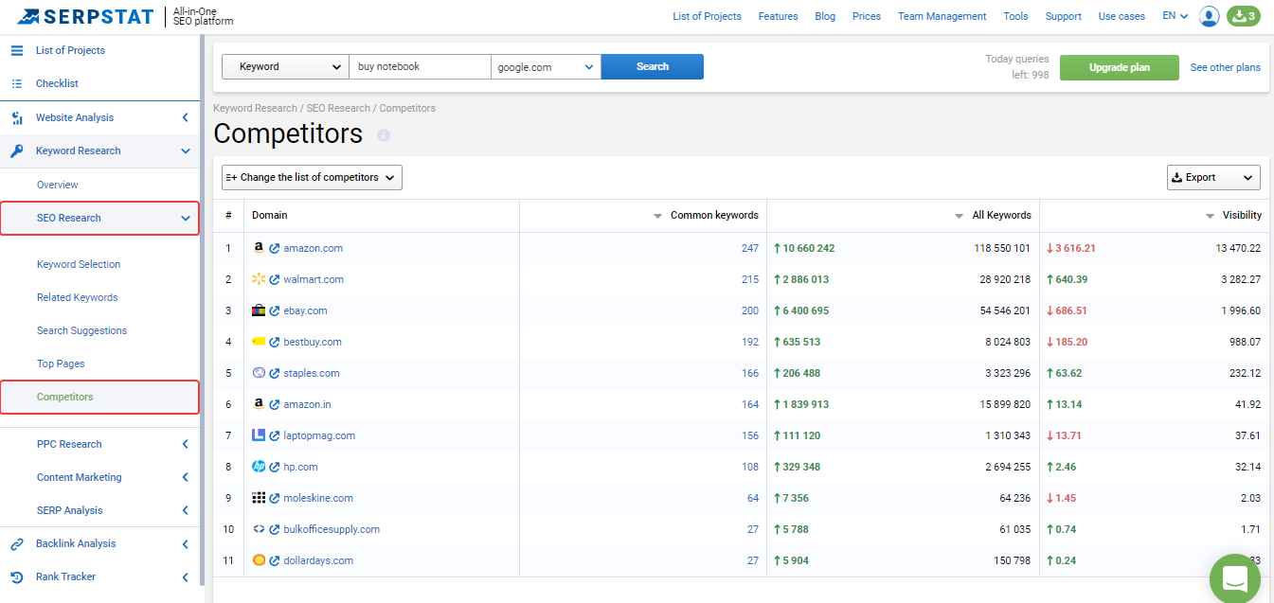Screen dimensions: 1274x603
Task: Click the blue Search button
Action: [x=653, y=66]
